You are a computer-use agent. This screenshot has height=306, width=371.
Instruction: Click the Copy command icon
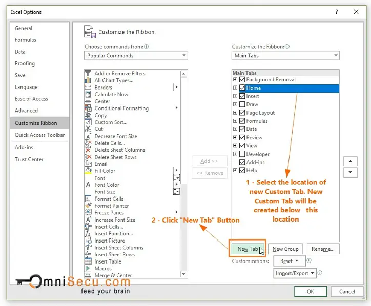[x=88, y=115]
